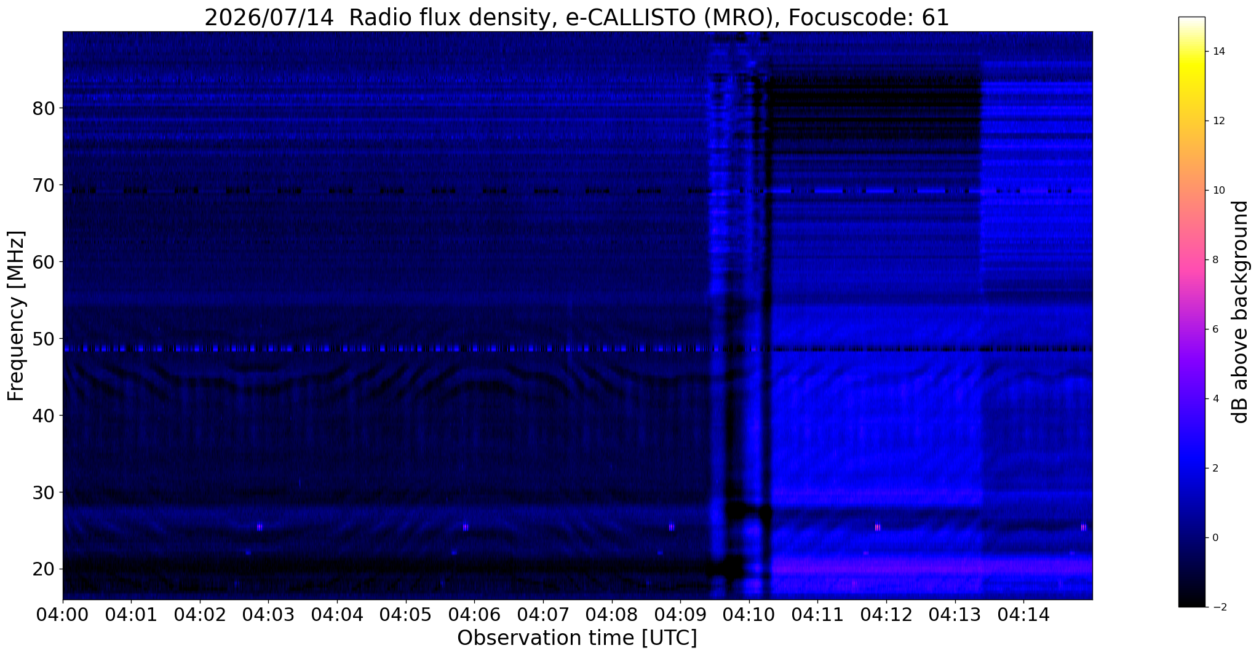Click the 'Observation time [UTC]' axis title

point(577,638)
